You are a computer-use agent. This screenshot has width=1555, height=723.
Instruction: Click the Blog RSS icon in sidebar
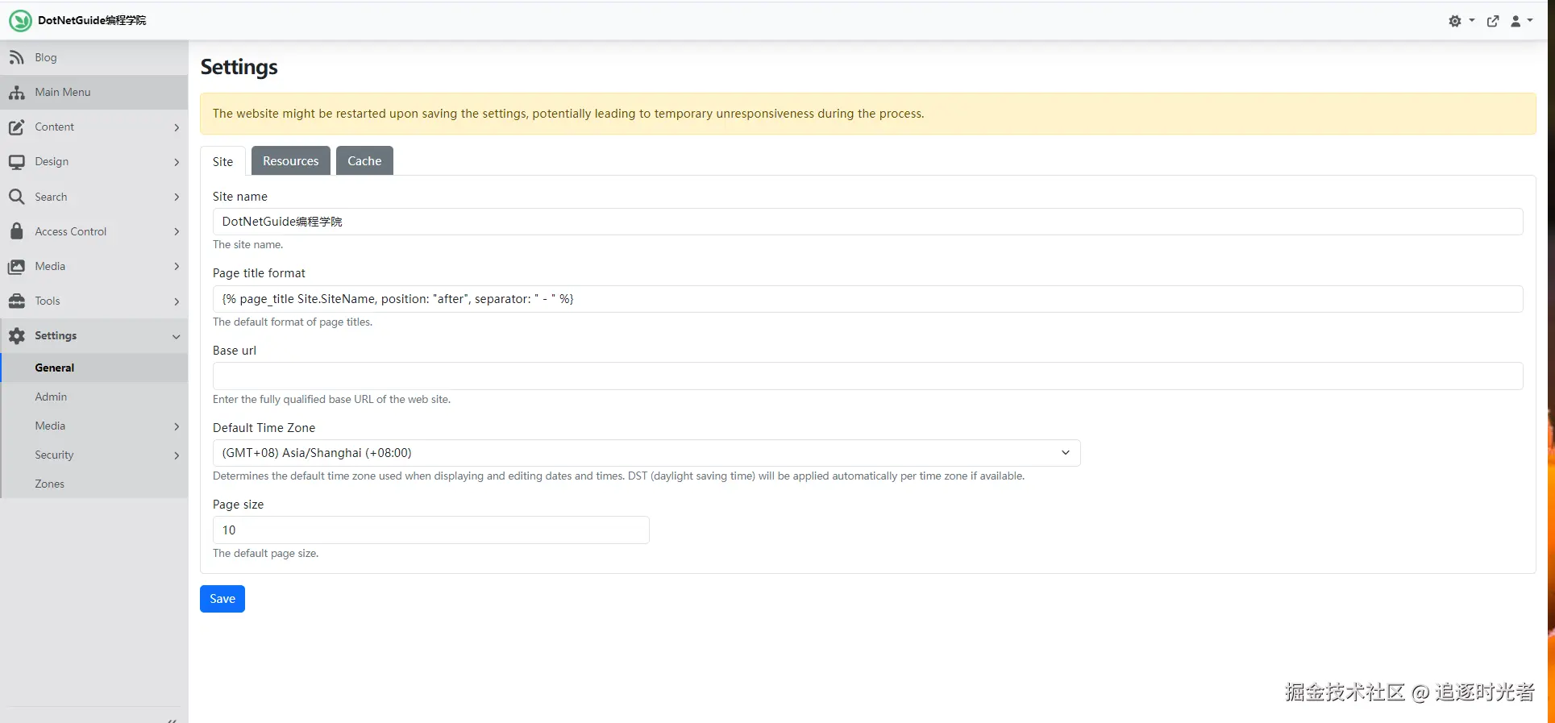tap(16, 57)
